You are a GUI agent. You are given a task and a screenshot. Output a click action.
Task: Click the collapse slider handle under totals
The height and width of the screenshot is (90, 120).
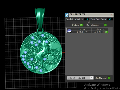click(x=89, y=22)
